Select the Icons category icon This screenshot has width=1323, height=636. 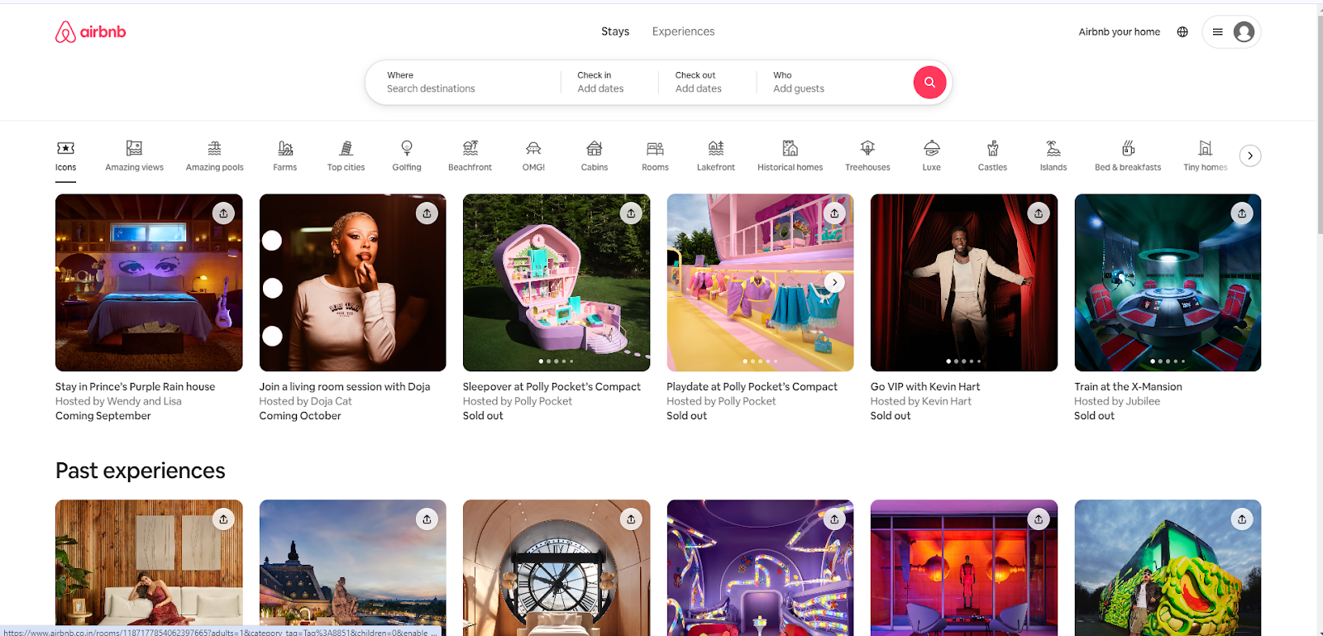pyautogui.click(x=65, y=148)
